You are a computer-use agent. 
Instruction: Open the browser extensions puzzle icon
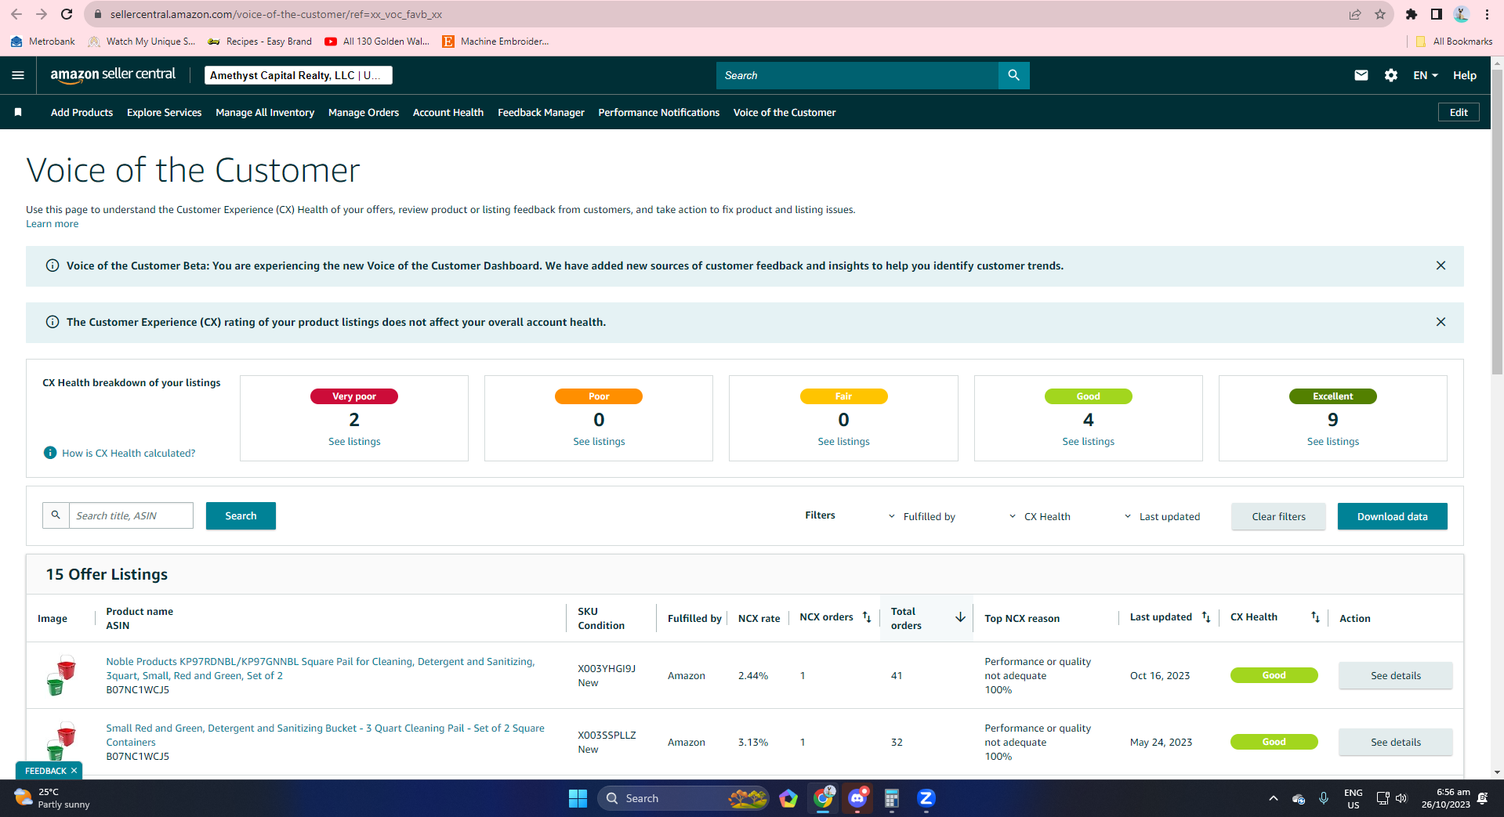tap(1412, 14)
